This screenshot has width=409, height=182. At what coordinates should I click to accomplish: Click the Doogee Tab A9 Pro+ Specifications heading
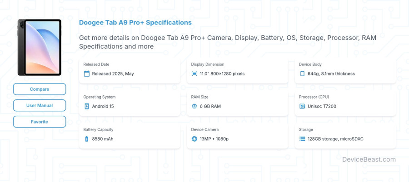(x=135, y=22)
